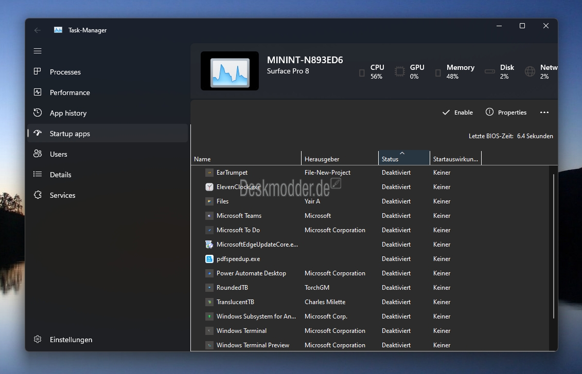
Task: Open the Details page
Action: tap(108, 175)
